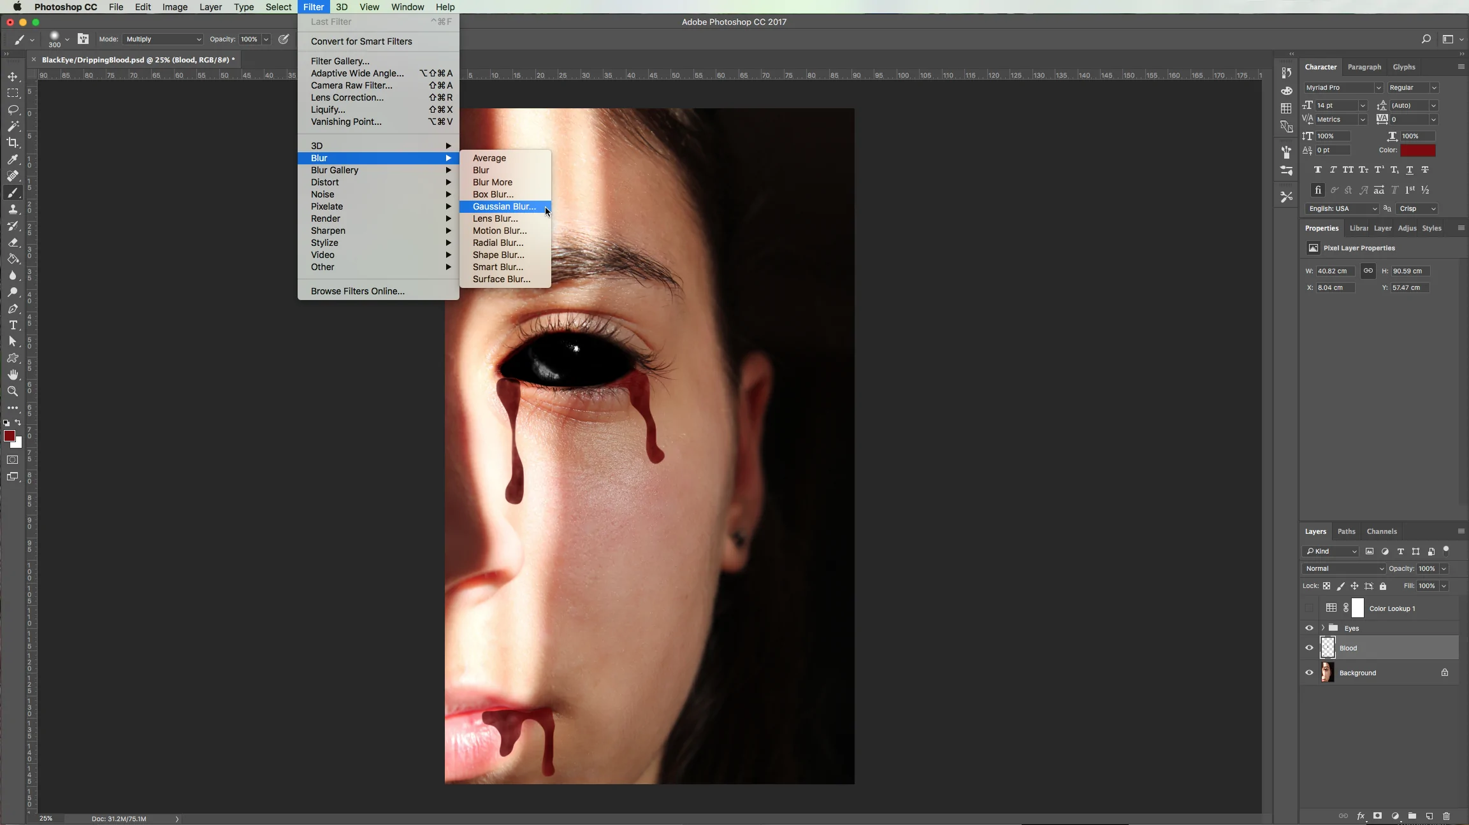Select the Lasso tool
This screenshot has width=1469, height=825.
pyautogui.click(x=13, y=110)
